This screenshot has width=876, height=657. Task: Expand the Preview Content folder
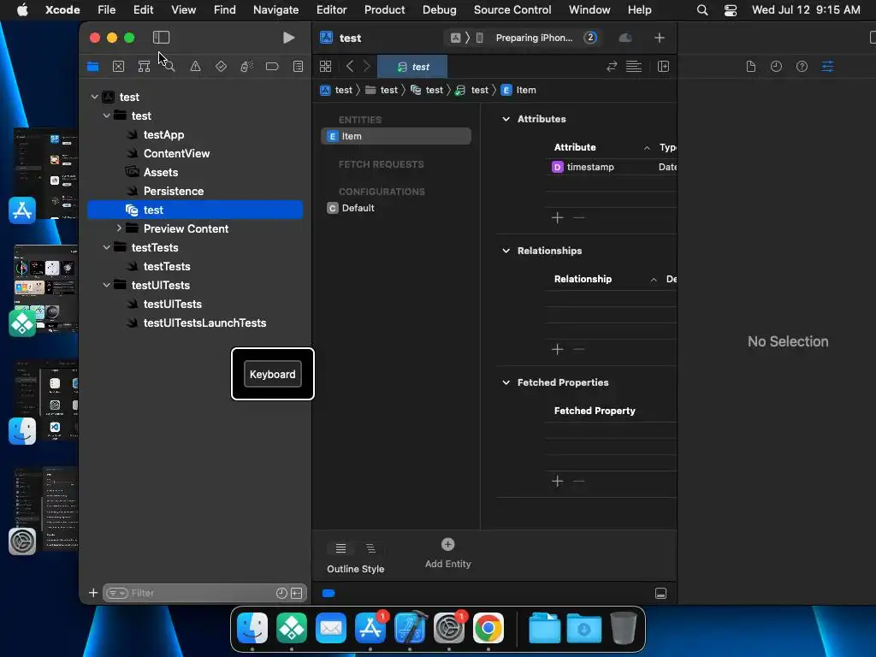pos(118,228)
